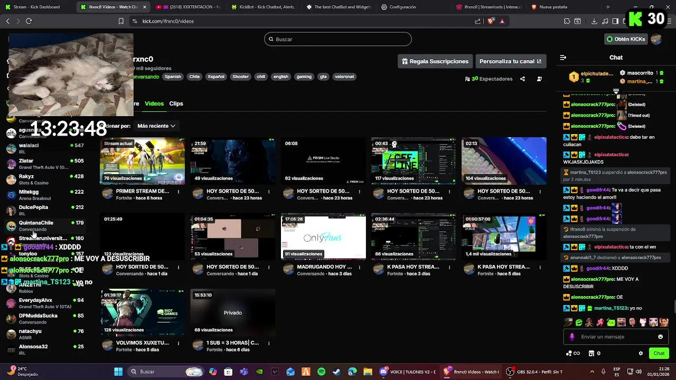Open the browser downloads icon
The width and height of the screenshot is (676, 380).
tap(594, 21)
